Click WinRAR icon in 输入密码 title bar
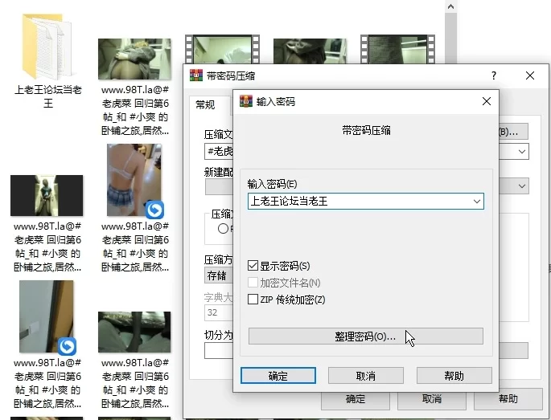Image resolution: width=551 pixels, height=420 pixels. click(x=246, y=101)
